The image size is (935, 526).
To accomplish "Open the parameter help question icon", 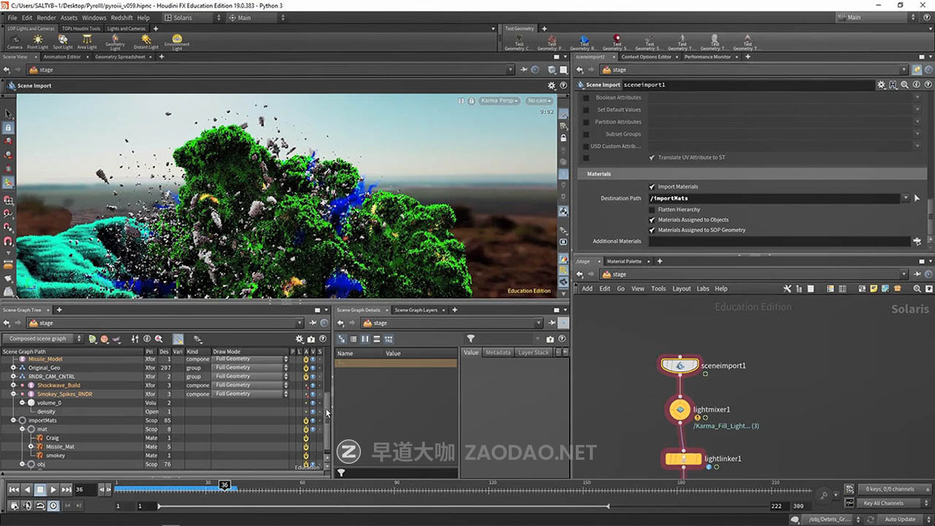I will [928, 84].
